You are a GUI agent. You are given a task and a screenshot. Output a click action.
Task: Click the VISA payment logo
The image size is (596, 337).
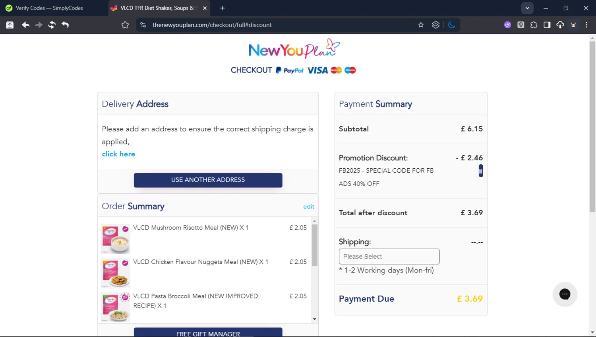point(317,70)
